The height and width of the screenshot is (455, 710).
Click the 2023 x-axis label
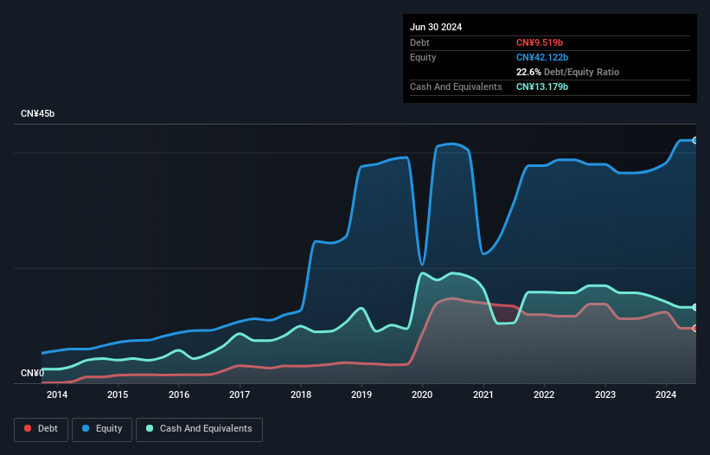pos(605,394)
